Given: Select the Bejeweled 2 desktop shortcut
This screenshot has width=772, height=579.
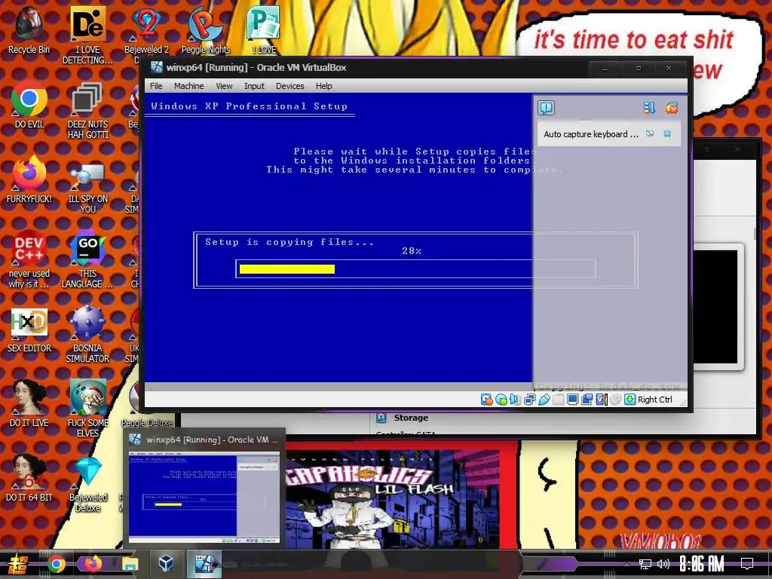Looking at the screenshot, I should coord(146,30).
